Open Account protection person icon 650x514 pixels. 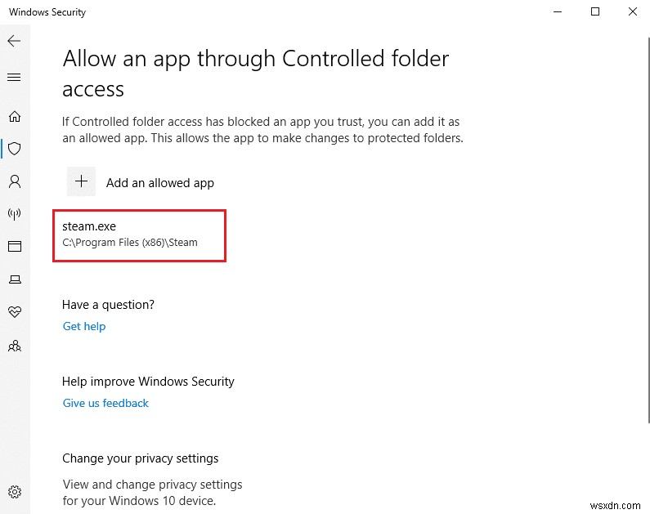tap(14, 181)
